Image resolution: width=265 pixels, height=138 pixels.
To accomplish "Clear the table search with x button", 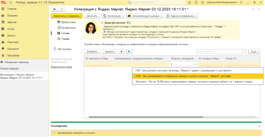I will (244, 51).
